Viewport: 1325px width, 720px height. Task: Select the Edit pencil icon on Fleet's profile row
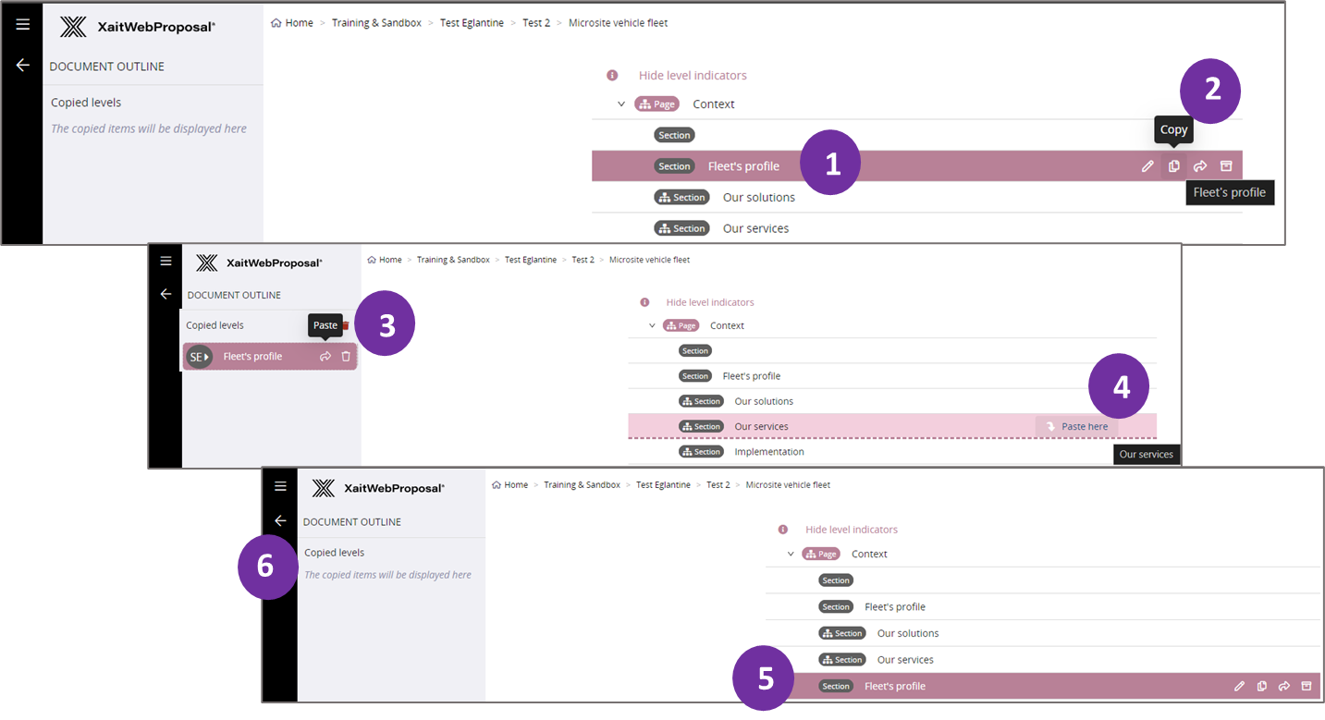pos(1147,165)
